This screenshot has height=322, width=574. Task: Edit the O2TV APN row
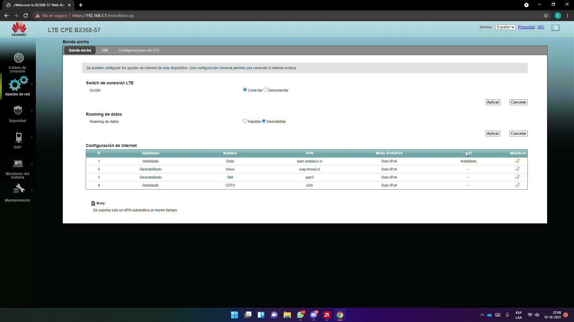517,185
